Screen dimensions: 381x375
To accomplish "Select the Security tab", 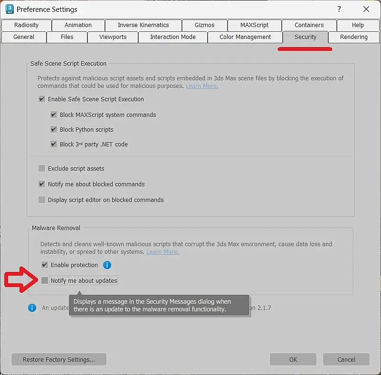I will [305, 37].
